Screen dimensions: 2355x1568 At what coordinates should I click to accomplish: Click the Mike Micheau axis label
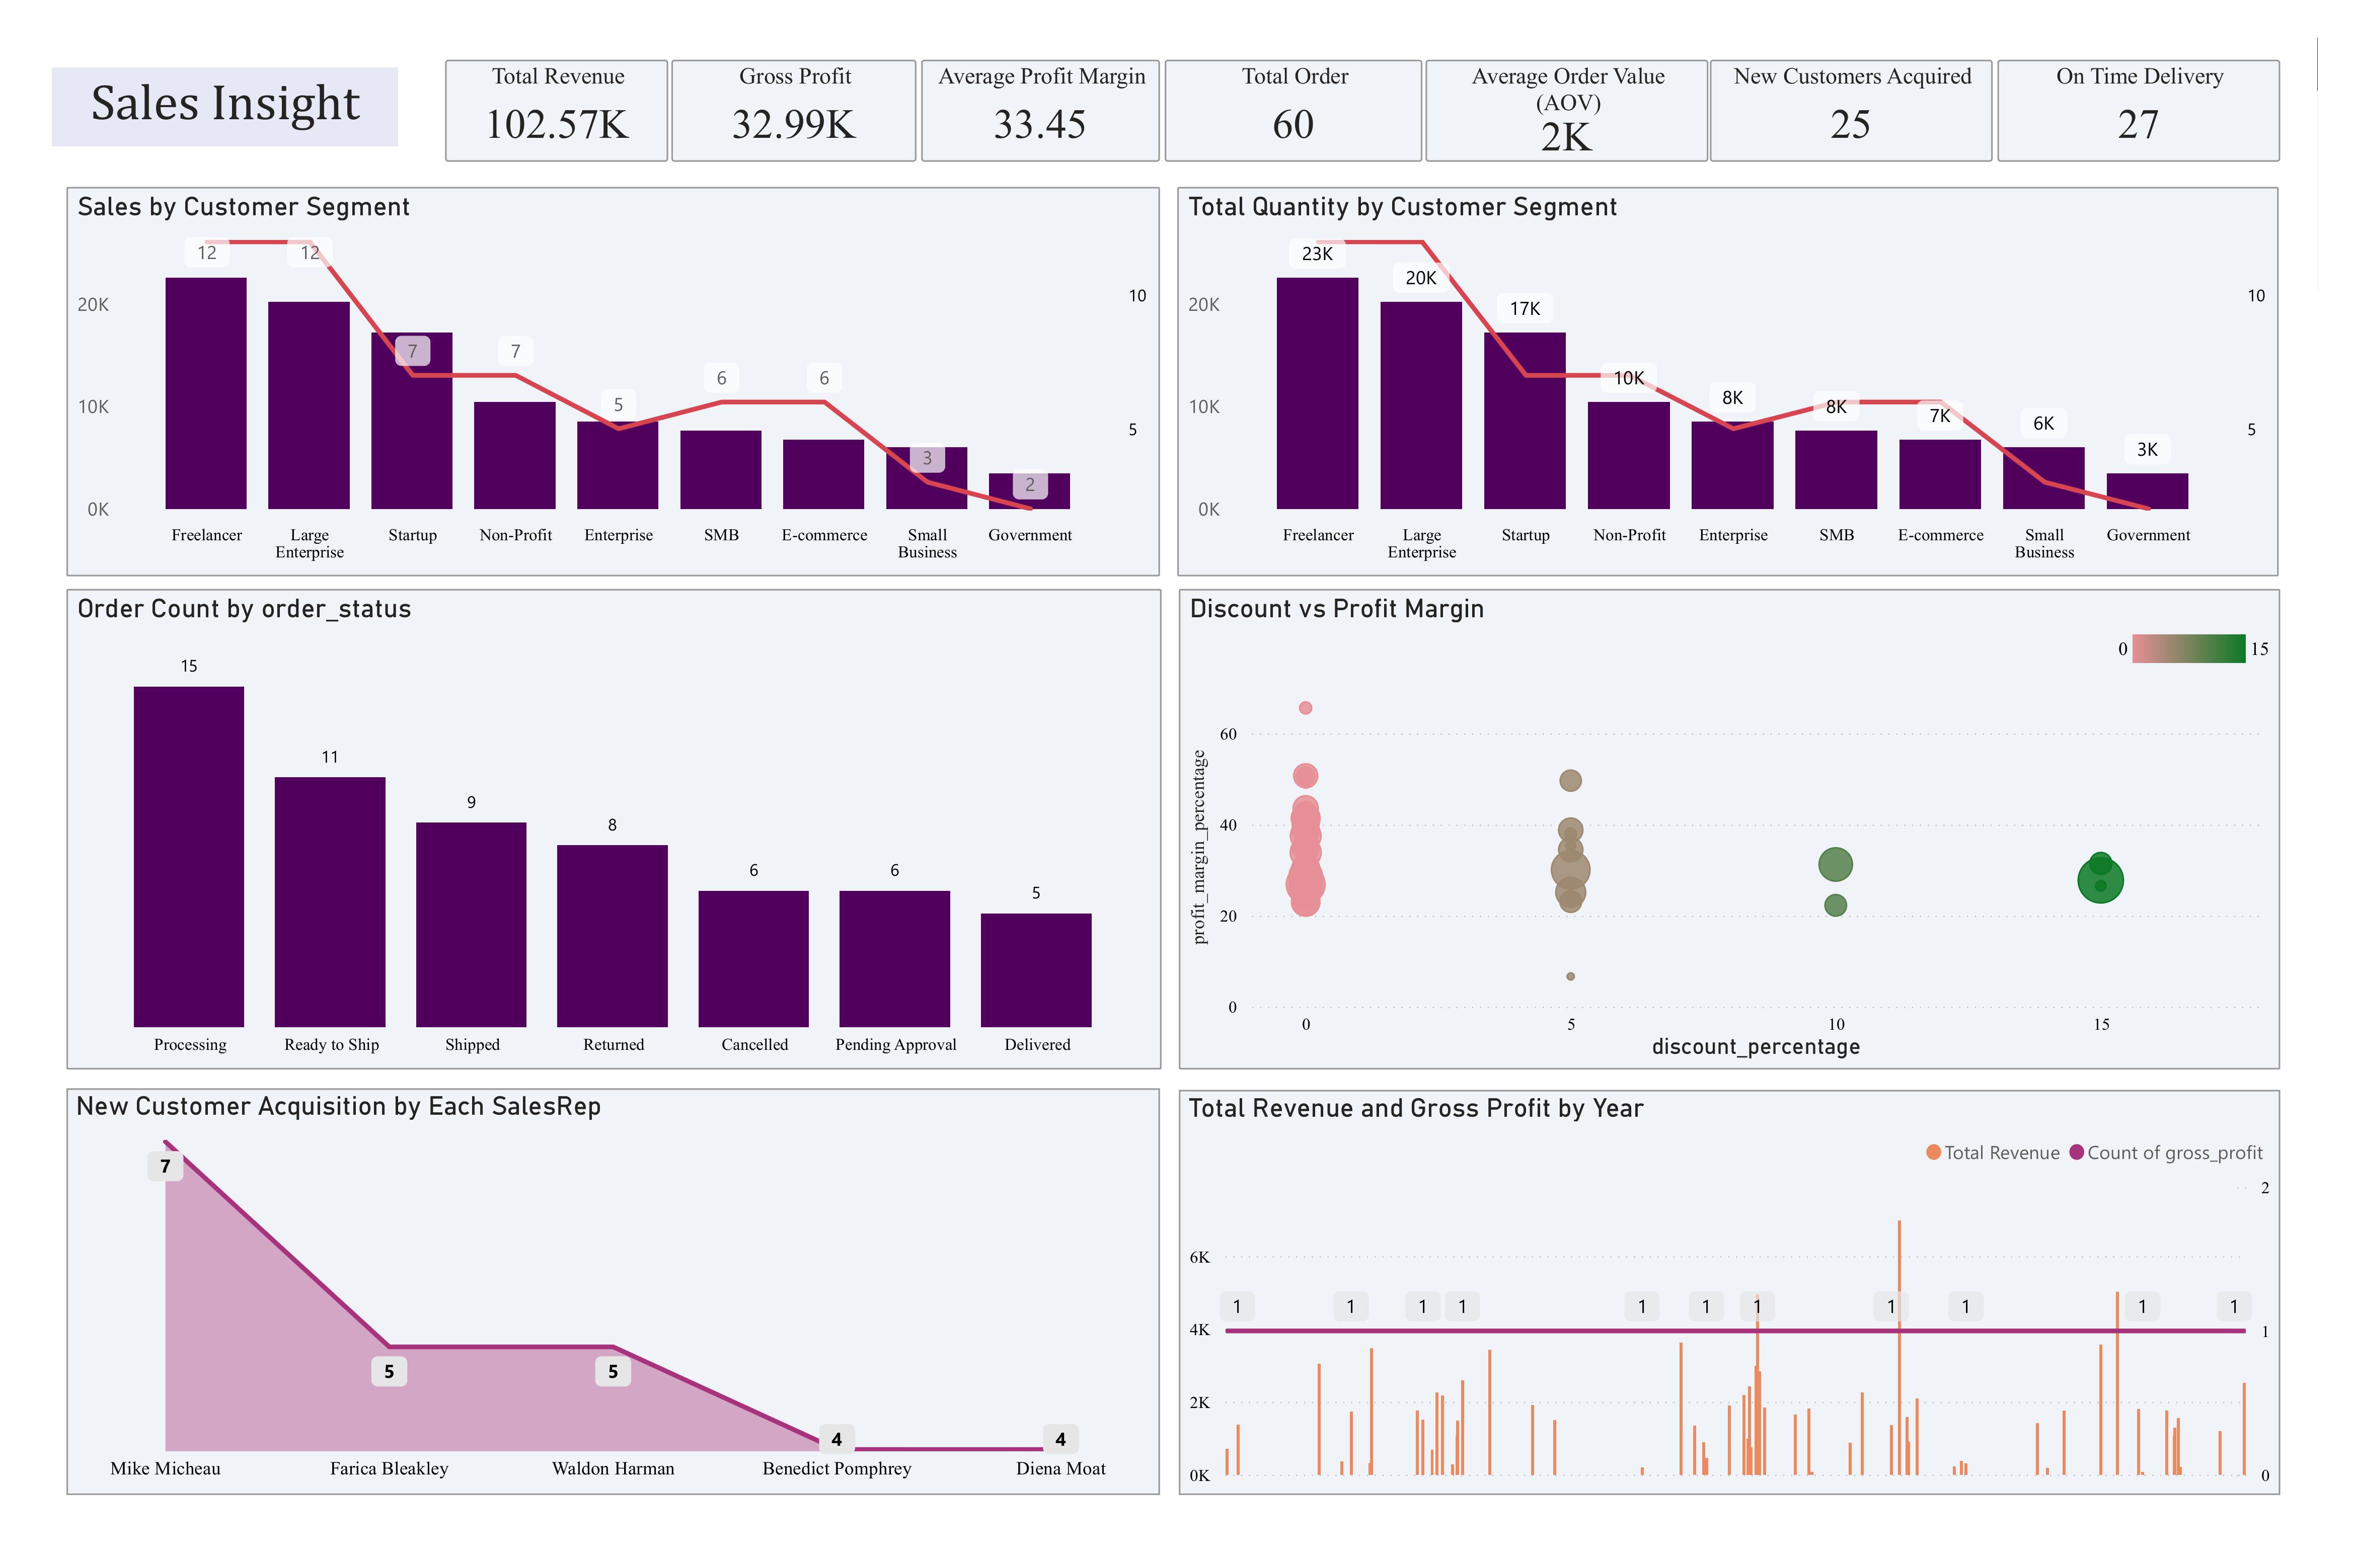[165, 1468]
